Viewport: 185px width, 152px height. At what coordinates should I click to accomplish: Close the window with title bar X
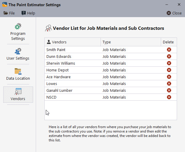(179, 4)
